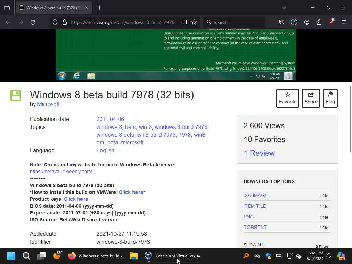The width and height of the screenshot is (352, 264).
Task: Open the Firefox hamburger application menu
Action: [x=344, y=22]
